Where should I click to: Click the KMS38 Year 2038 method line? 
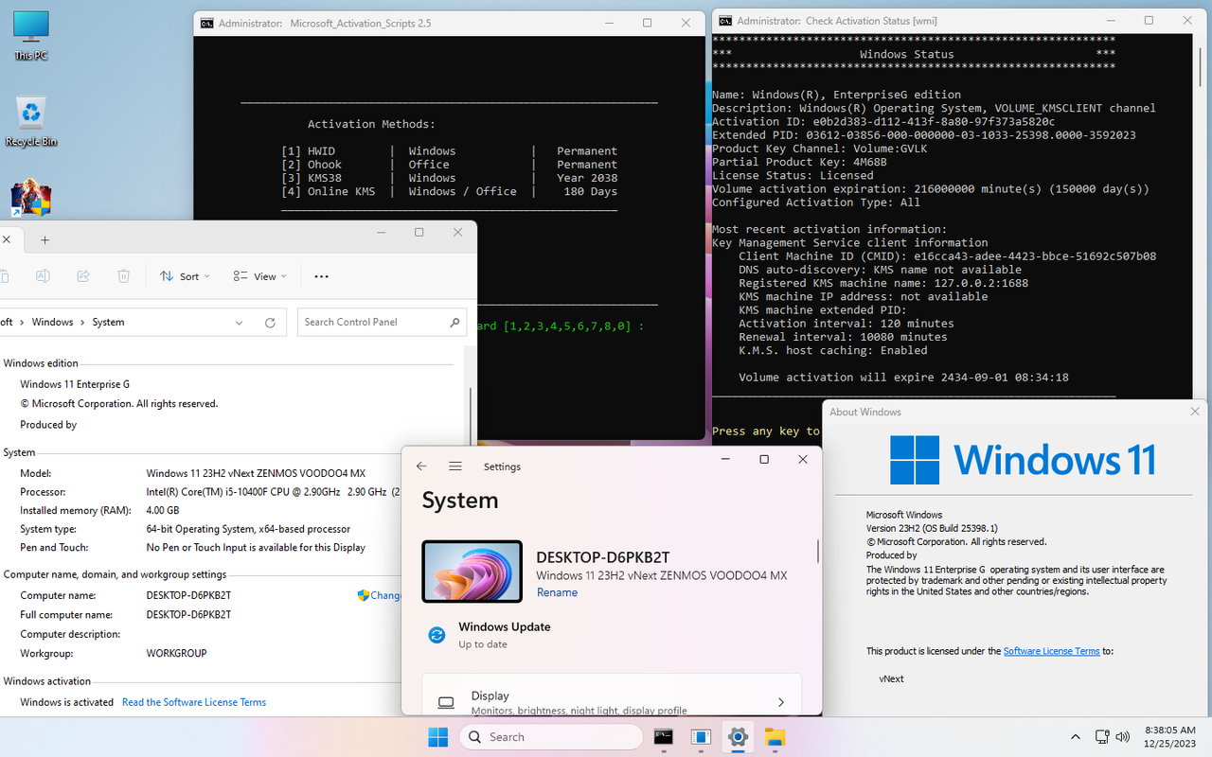pos(449,178)
